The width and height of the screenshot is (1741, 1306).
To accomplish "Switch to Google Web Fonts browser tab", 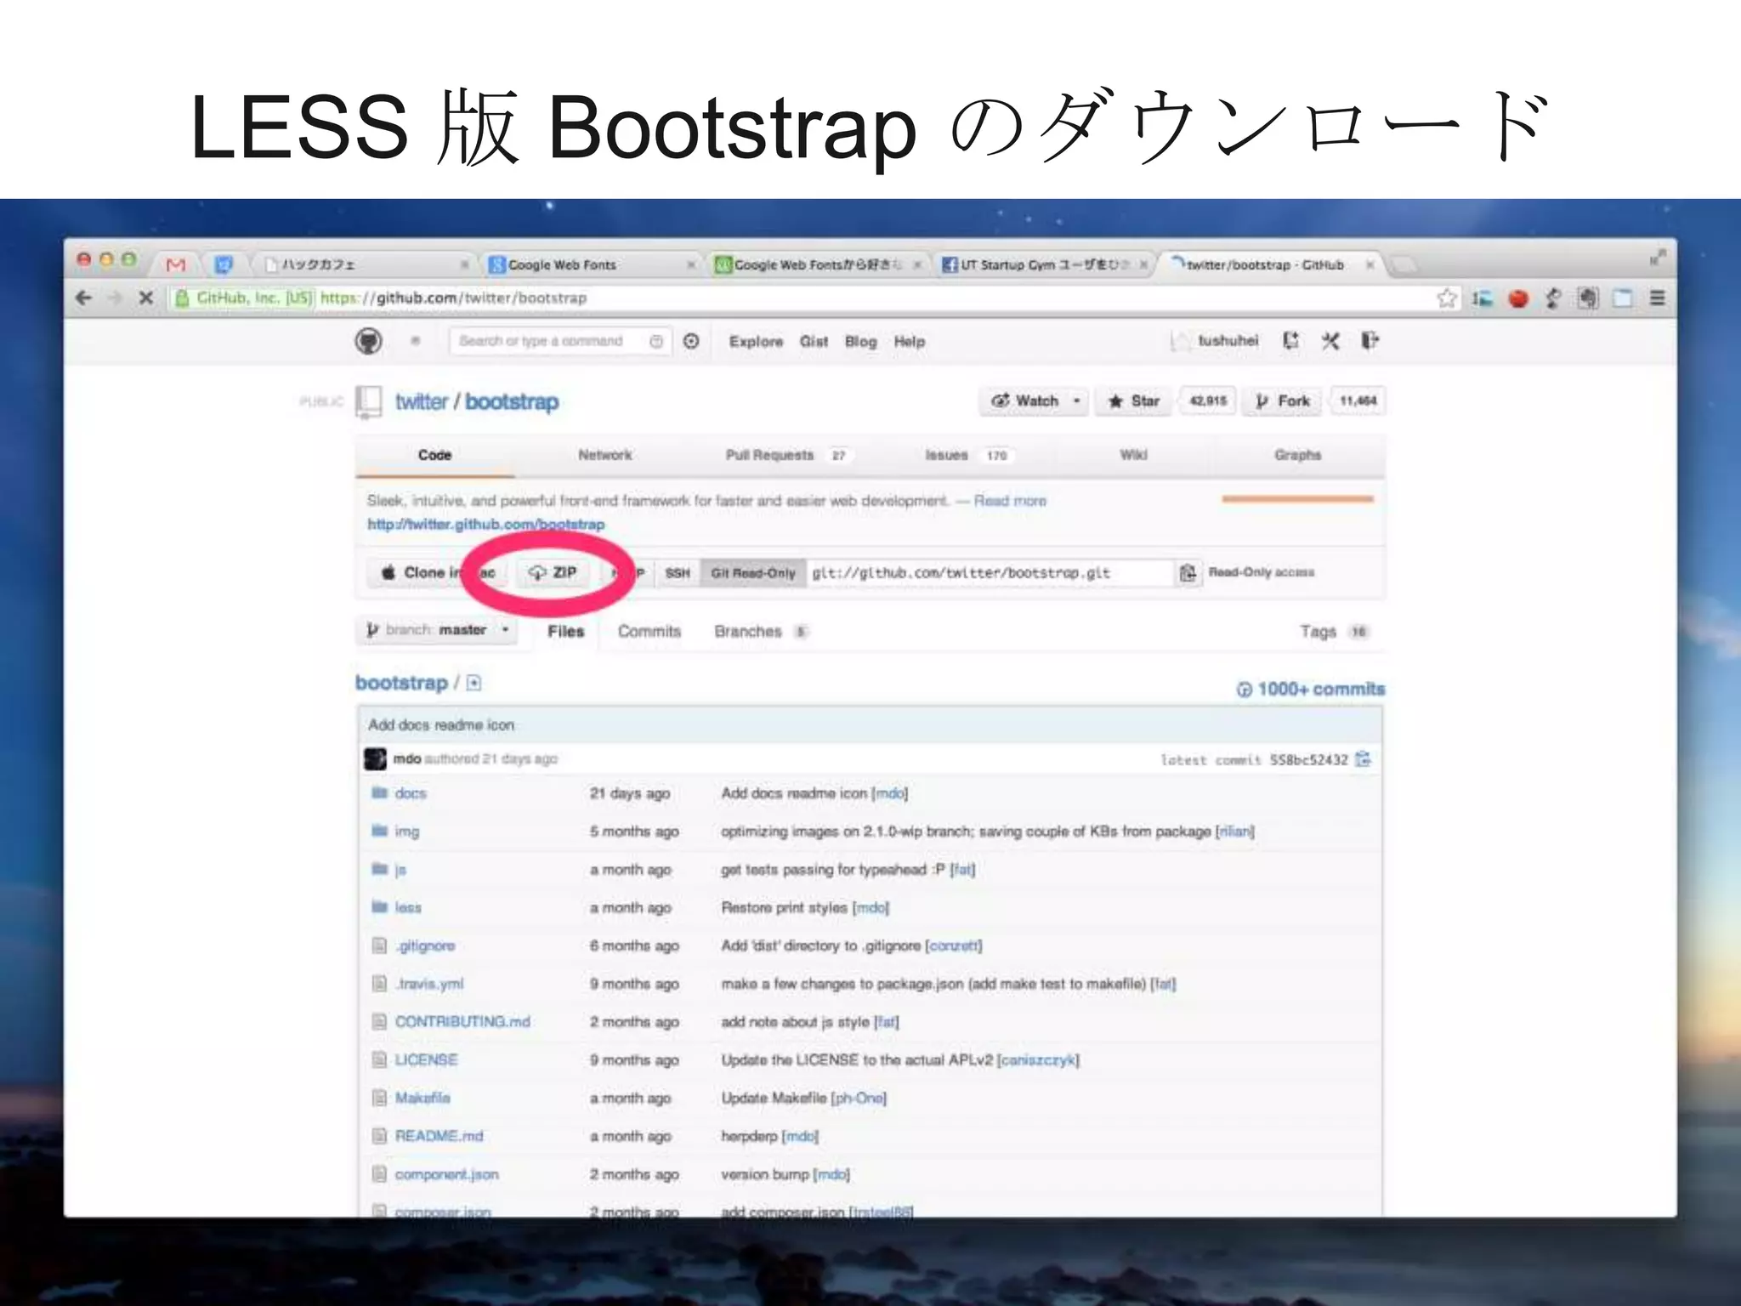I will [591, 265].
